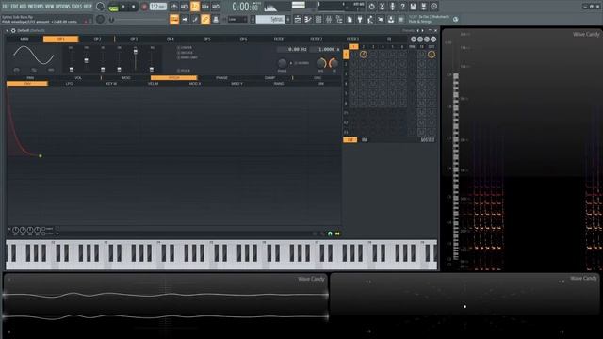603x339 pixels.
Task: Click the countdown circular-arrow icon
Action: coord(371,7)
